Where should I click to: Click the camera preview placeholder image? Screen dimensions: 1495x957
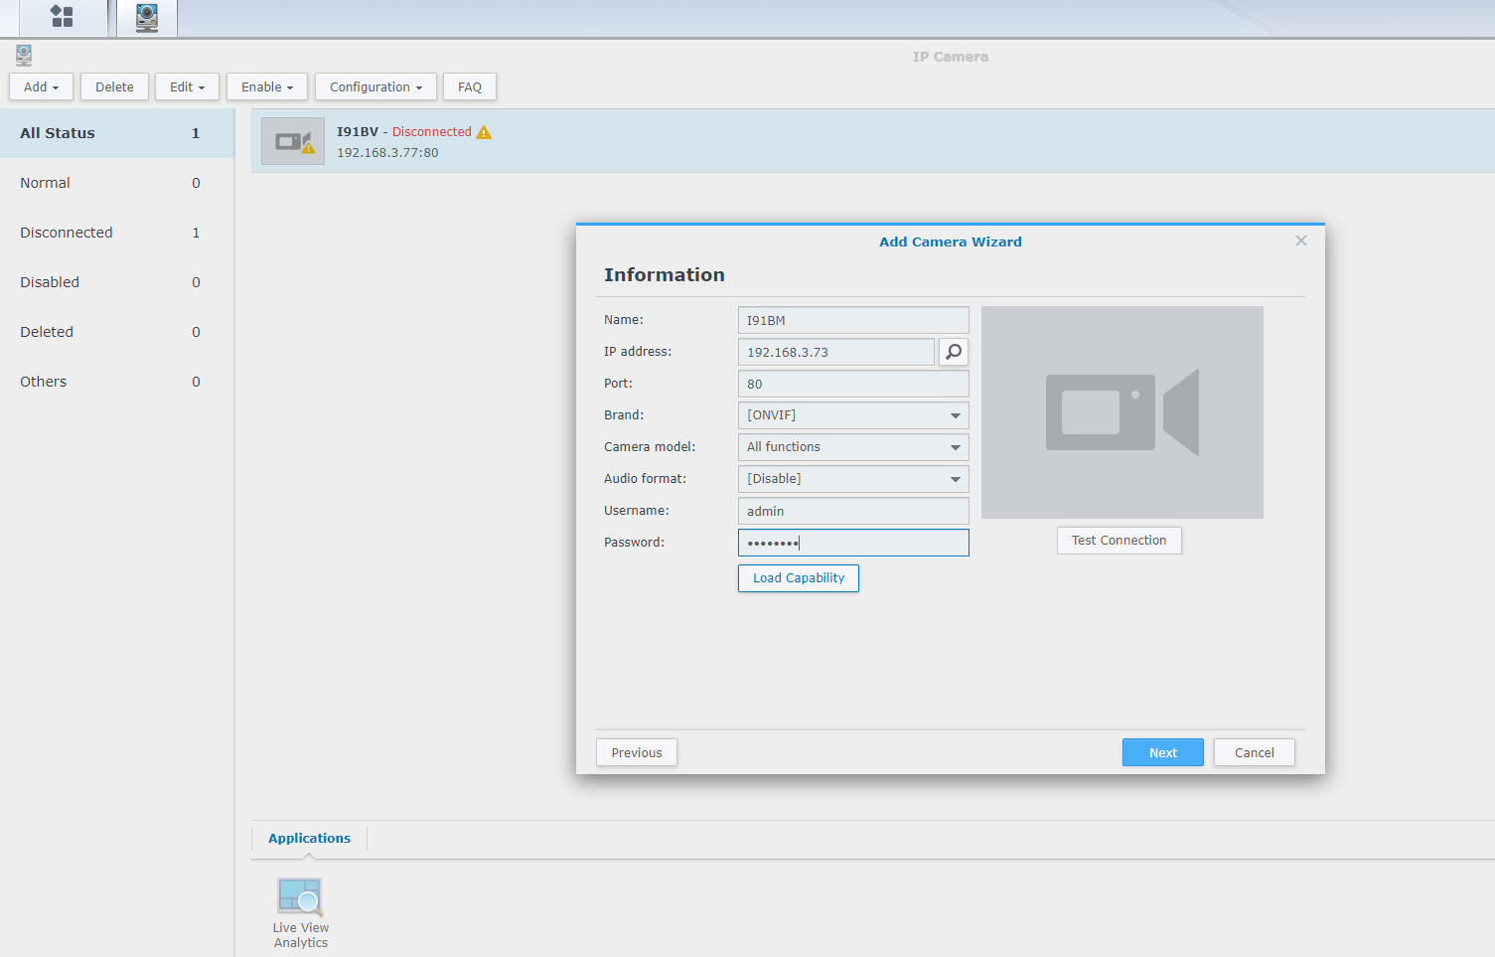click(1121, 412)
